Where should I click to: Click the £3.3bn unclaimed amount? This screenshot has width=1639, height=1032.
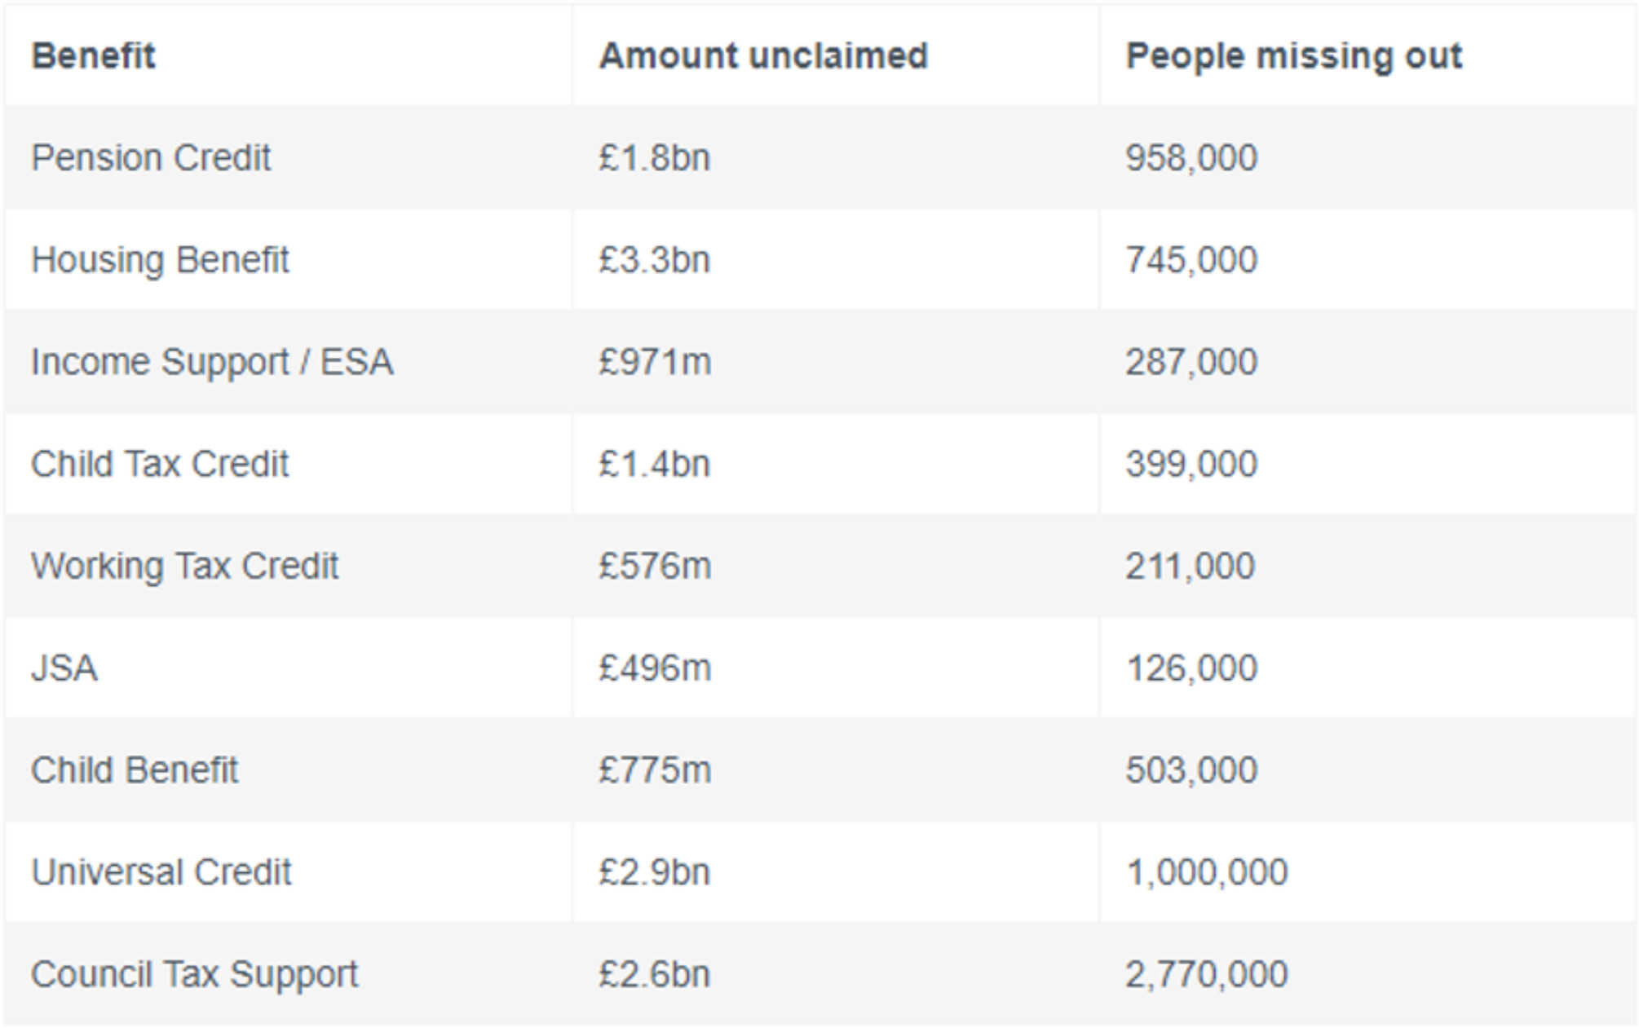pyautogui.click(x=655, y=260)
